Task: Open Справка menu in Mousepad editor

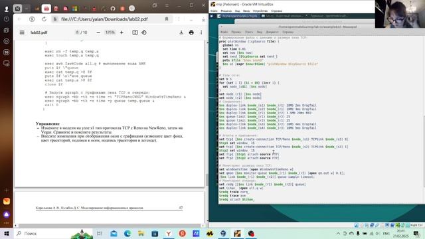Action: (288, 32)
